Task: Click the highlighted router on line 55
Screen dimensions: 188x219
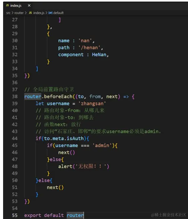Action: (x=75, y=215)
